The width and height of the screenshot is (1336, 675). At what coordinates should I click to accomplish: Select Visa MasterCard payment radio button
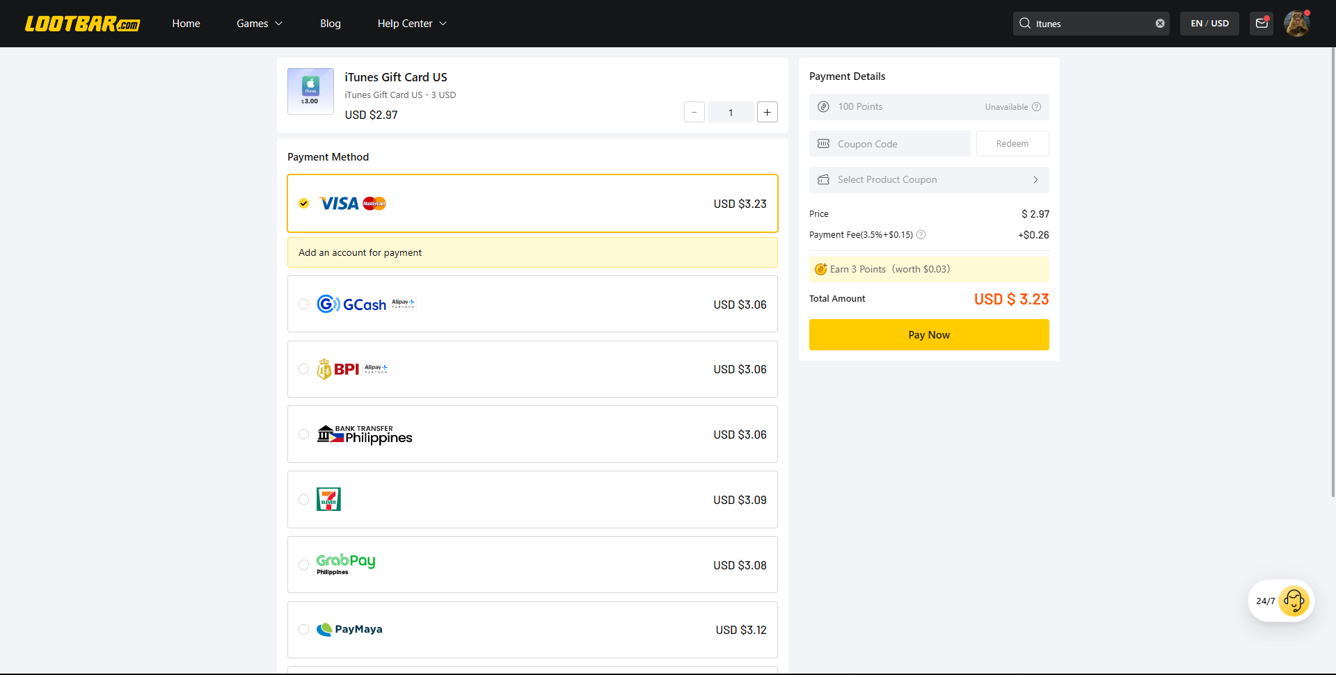coord(303,203)
